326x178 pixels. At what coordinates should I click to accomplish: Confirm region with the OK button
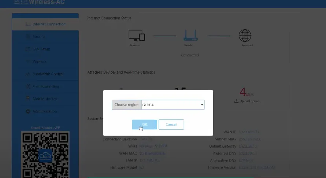pyautogui.click(x=144, y=125)
